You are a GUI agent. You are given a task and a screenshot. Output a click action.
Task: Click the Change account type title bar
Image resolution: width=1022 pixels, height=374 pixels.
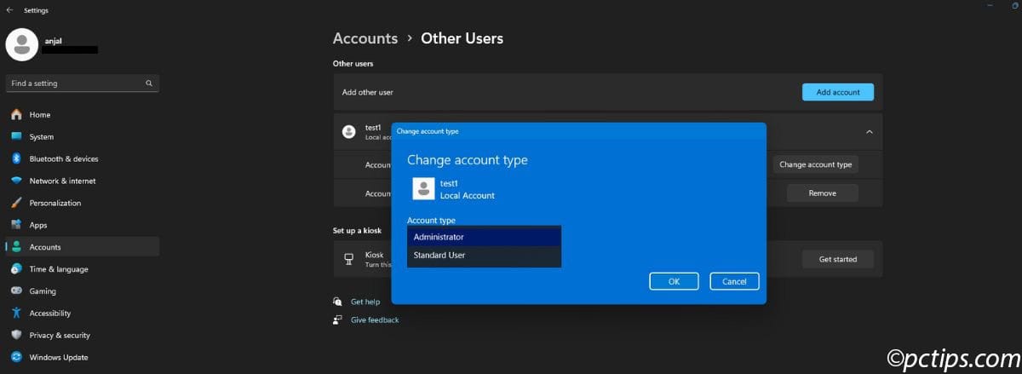578,131
